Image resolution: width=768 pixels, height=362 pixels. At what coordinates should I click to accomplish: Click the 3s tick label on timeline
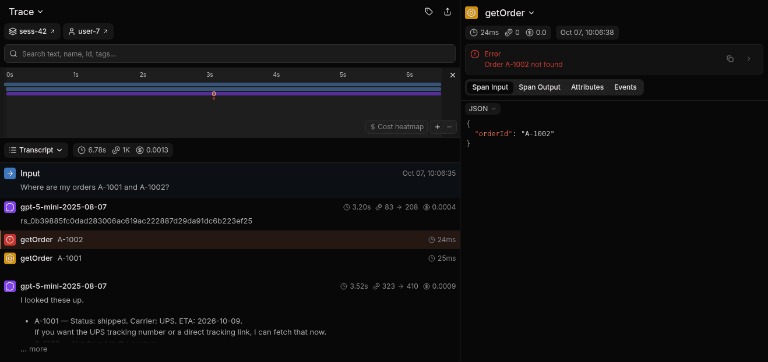pyautogui.click(x=210, y=75)
